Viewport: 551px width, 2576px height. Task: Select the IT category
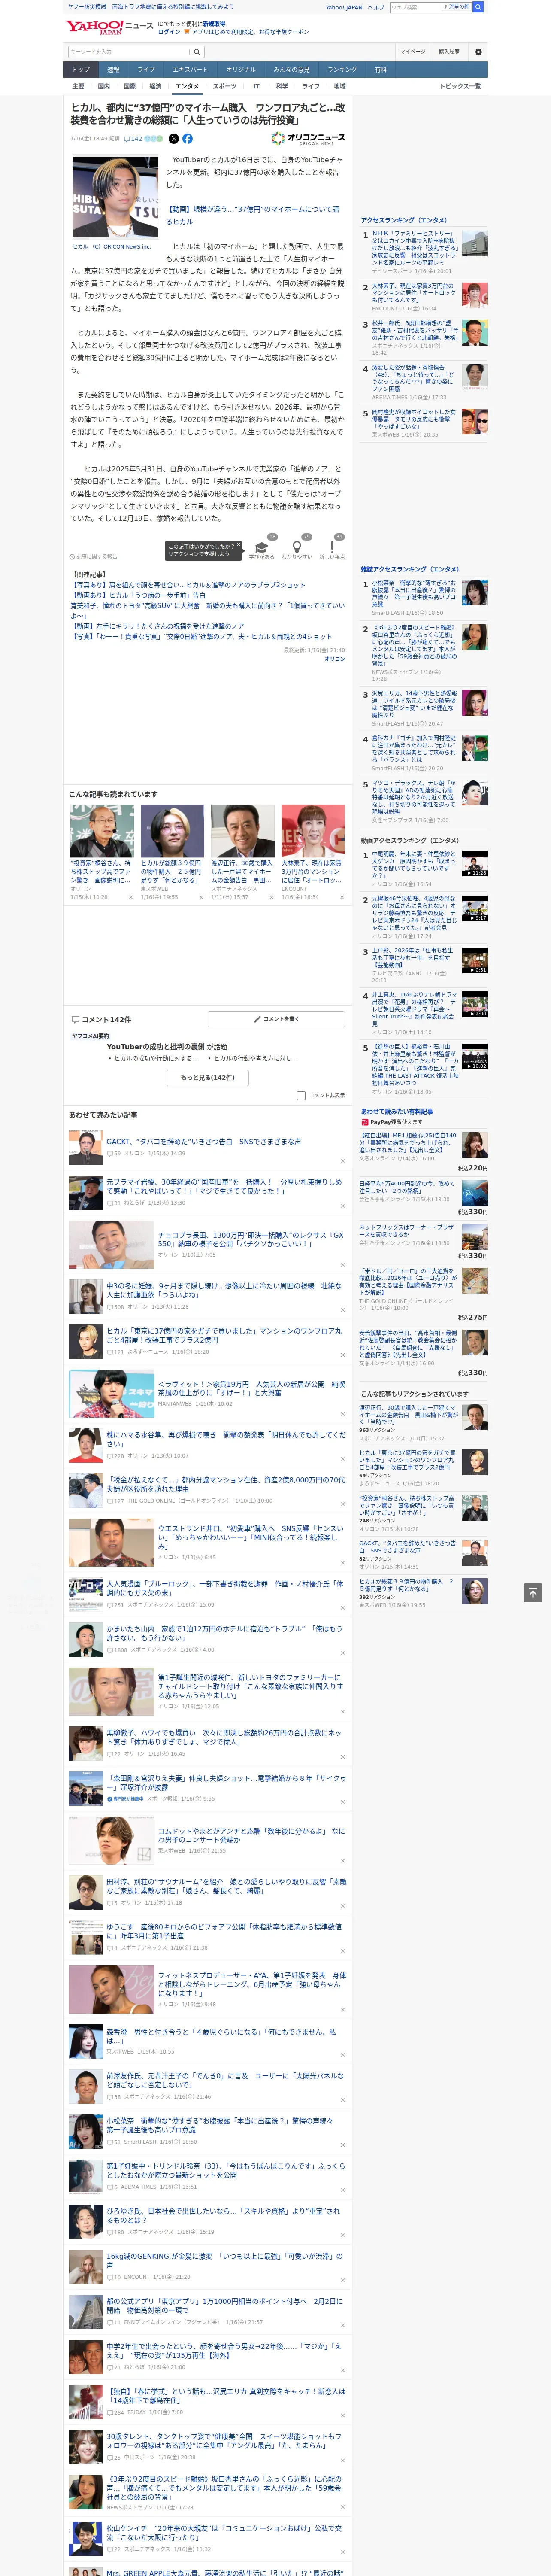tap(256, 86)
